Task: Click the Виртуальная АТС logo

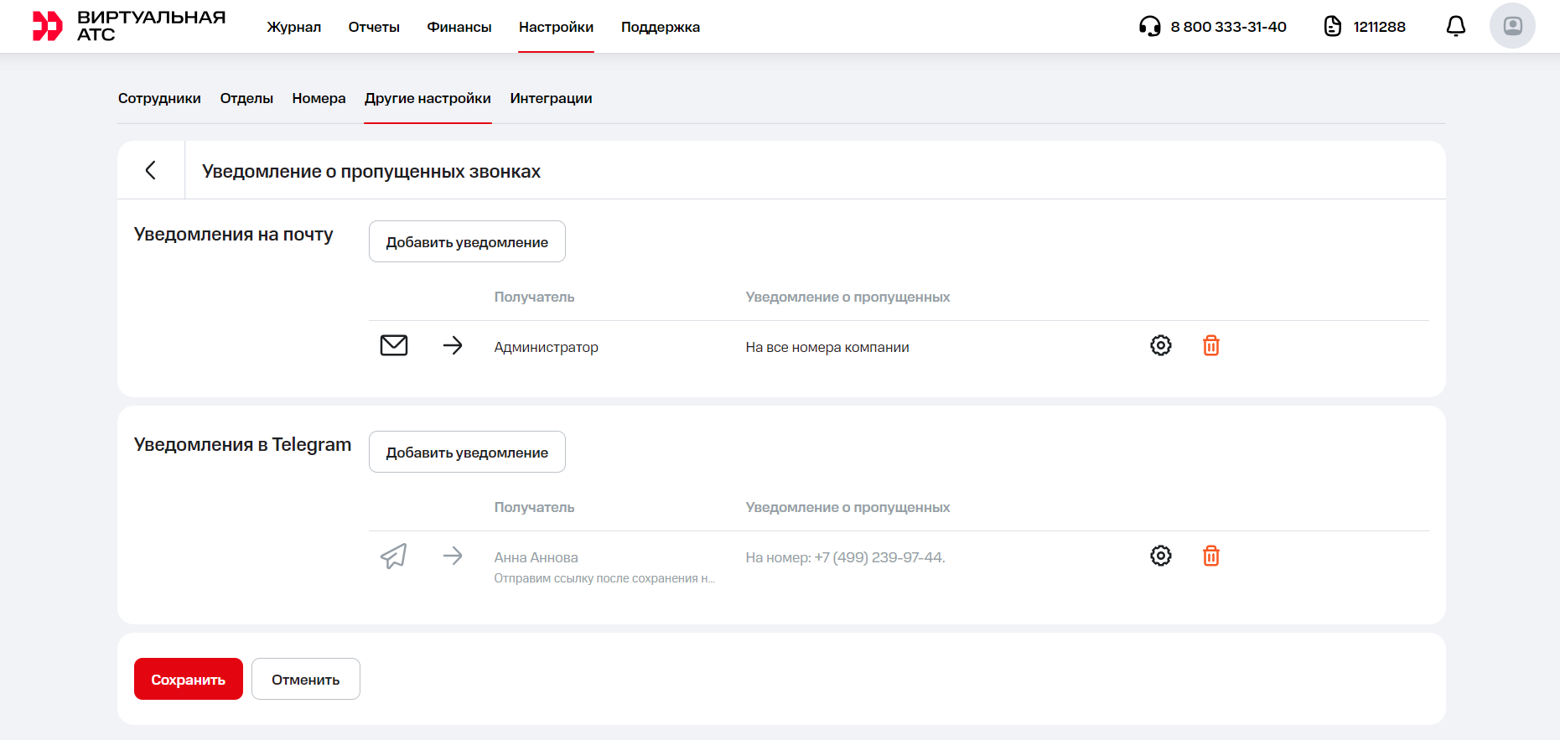Action: (x=128, y=26)
